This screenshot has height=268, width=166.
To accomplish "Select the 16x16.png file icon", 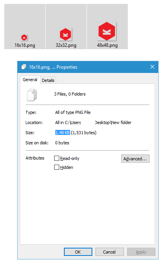I will click(x=24, y=37).
